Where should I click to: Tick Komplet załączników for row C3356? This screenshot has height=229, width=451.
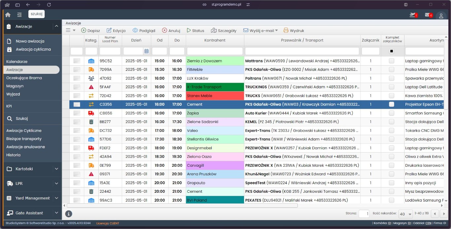pos(392,104)
